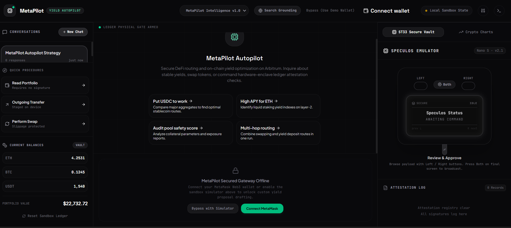Click the Connect wallet button in header
The image size is (511, 228).
tap(386, 11)
